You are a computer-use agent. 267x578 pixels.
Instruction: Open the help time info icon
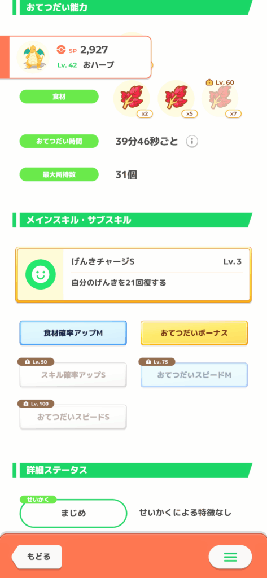[192, 141]
